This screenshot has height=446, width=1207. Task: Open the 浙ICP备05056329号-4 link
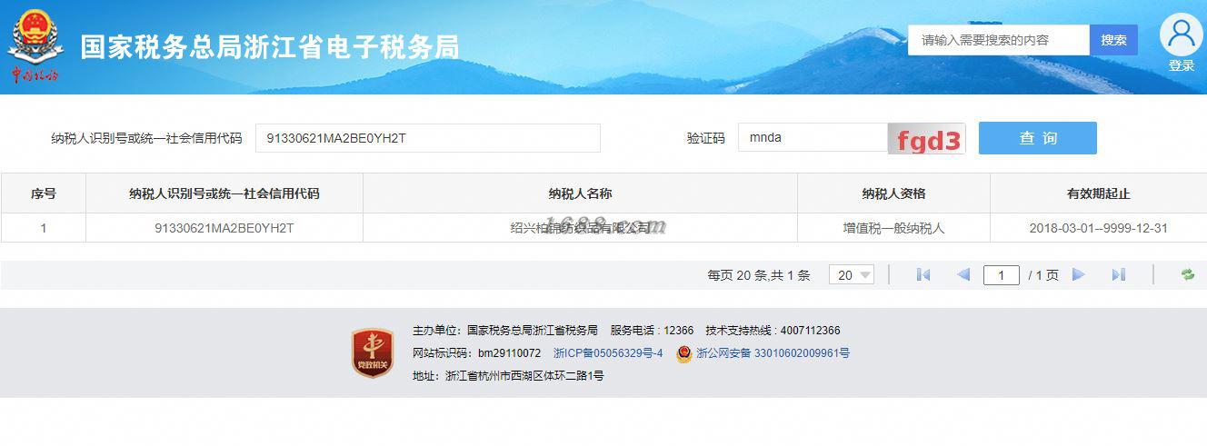[608, 353]
